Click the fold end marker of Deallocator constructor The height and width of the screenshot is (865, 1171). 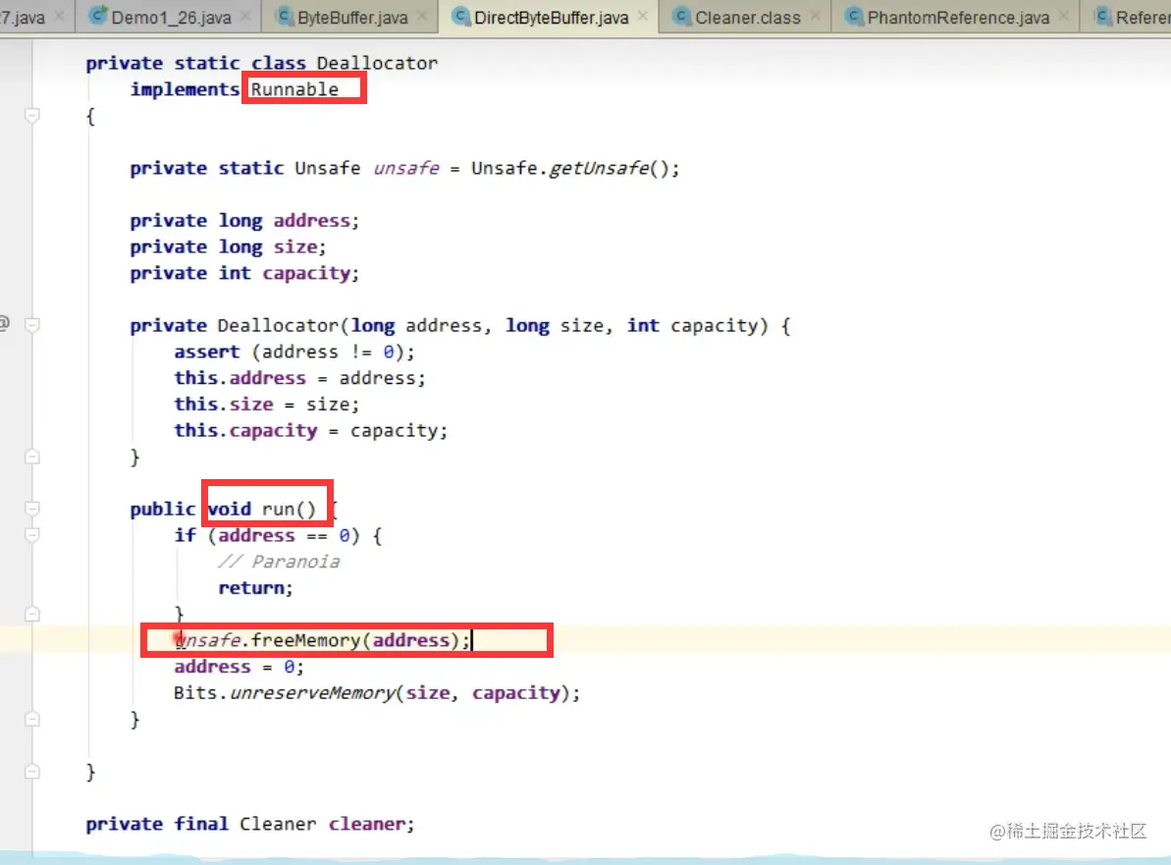[x=32, y=457]
